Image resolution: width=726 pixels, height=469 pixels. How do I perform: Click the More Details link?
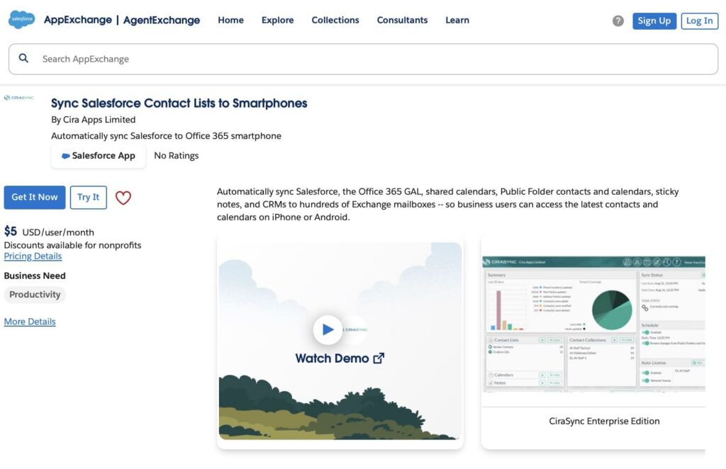point(30,321)
